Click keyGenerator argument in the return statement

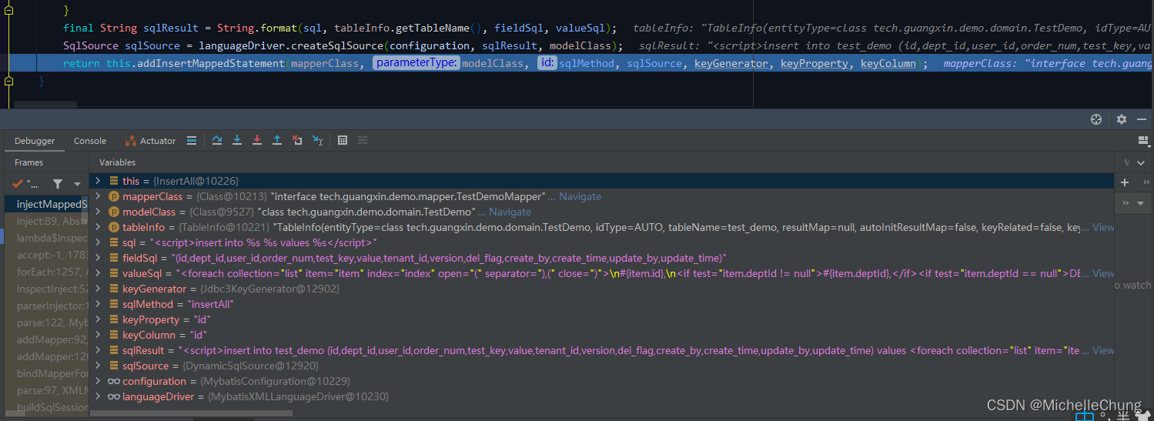coord(731,63)
